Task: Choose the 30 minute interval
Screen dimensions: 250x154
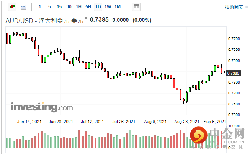Action: 69,7
